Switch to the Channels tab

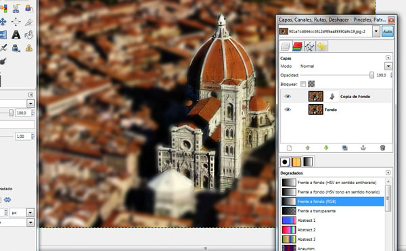click(297, 47)
